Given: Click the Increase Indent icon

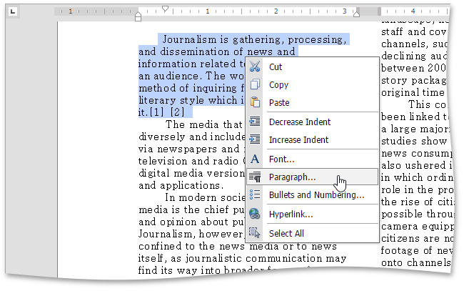Looking at the screenshot, I should pos(255,139).
